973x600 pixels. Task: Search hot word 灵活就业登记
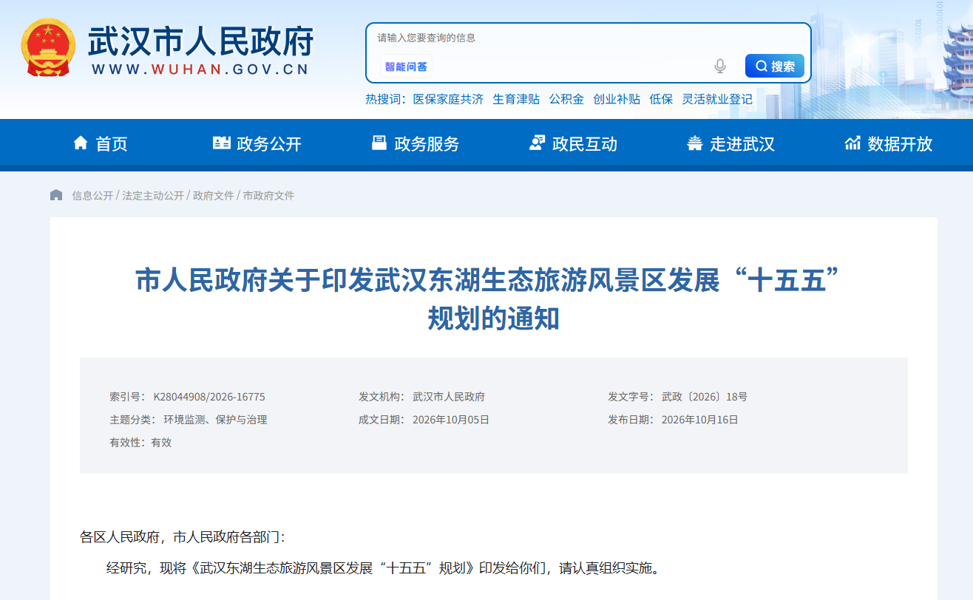click(x=717, y=99)
